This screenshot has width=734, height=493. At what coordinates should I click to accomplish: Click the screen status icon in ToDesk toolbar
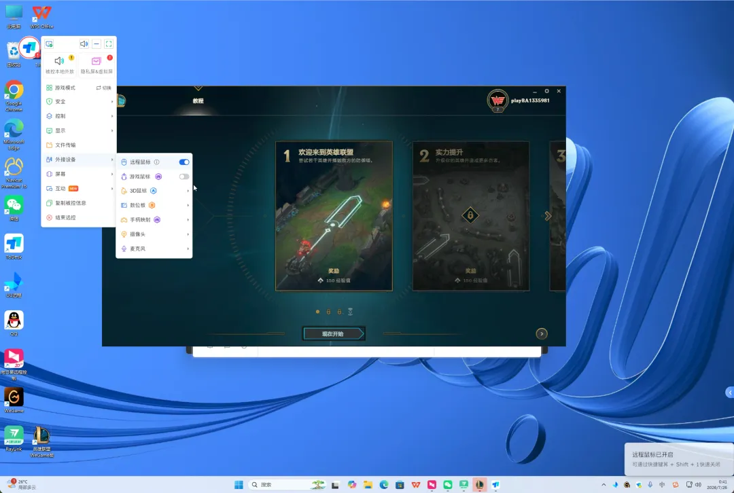coord(49,44)
